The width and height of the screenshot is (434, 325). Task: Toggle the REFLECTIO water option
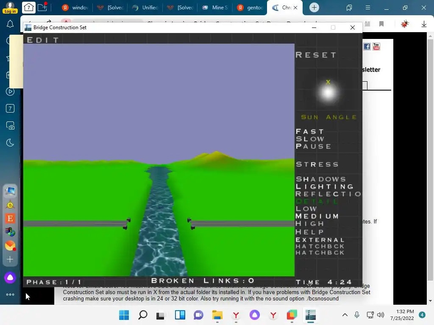tap(328, 194)
